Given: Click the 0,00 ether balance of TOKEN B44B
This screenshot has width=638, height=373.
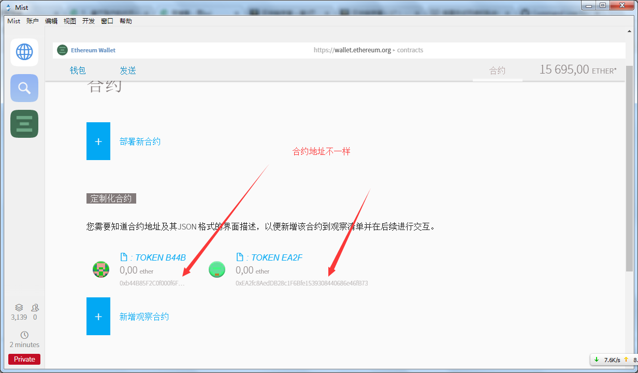Looking at the screenshot, I should click(136, 270).
